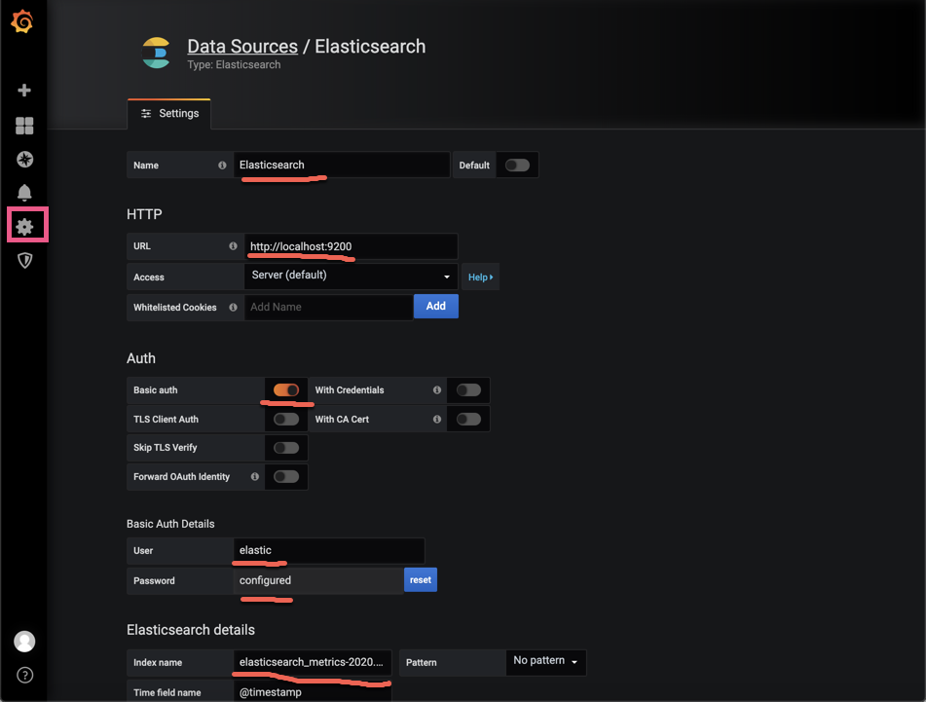This screenshot has height=702, width=926.
Task: Open the Access server dropdown
Action: 351,277
